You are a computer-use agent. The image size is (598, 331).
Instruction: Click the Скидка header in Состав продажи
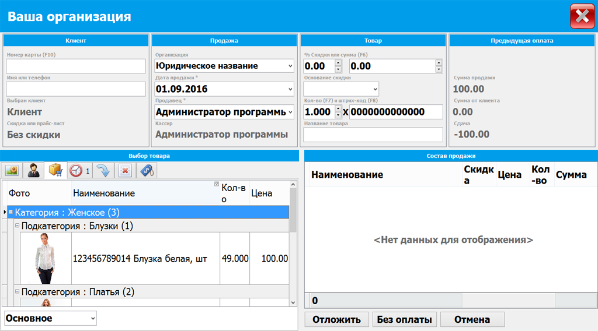(479, 175)
